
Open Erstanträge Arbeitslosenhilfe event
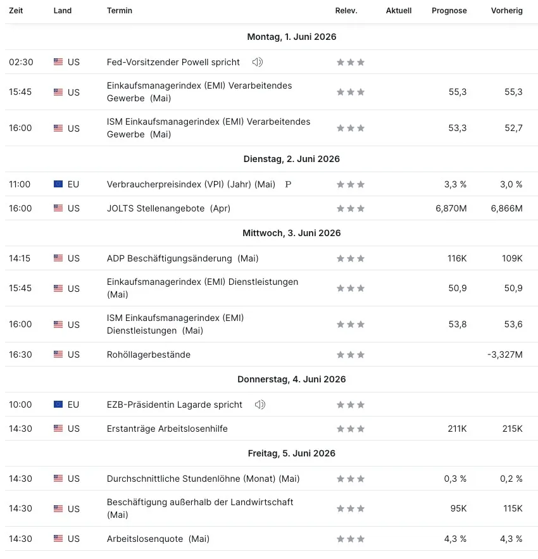(x=167, y=429)
